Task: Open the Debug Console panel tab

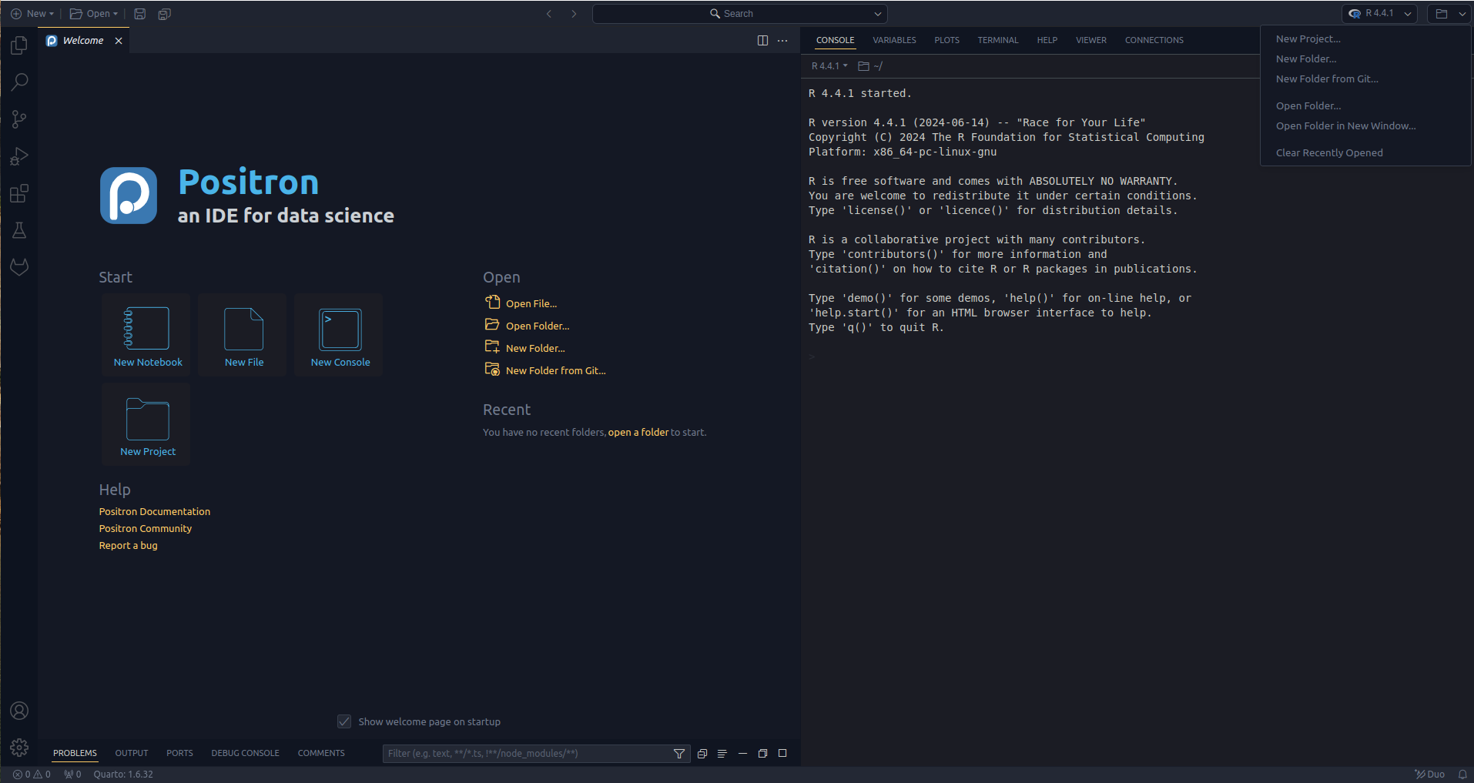Action: coord(245,753)
